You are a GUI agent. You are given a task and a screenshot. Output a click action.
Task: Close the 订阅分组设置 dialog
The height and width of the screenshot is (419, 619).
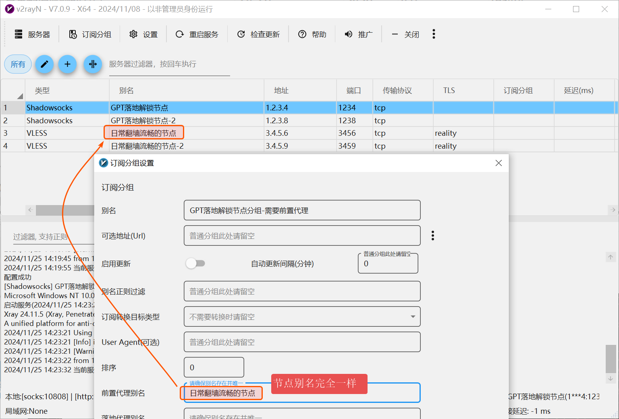pos(499,163)
